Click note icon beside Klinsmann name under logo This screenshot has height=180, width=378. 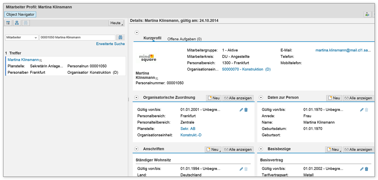pos(157,78)
